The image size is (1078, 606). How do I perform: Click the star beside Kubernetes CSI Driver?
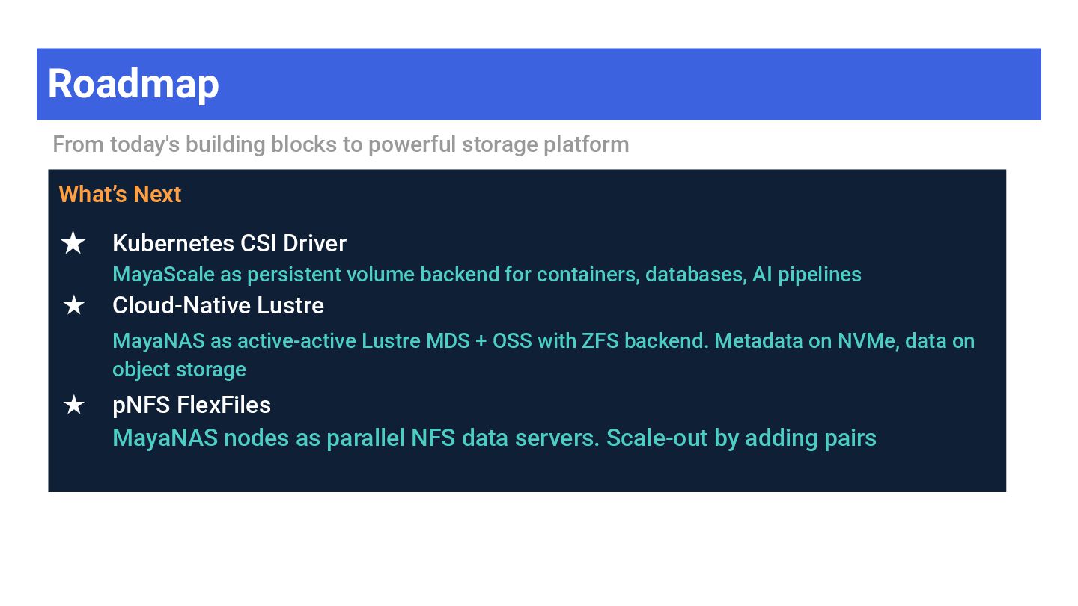pyautogui.click(x=73, y=243)
